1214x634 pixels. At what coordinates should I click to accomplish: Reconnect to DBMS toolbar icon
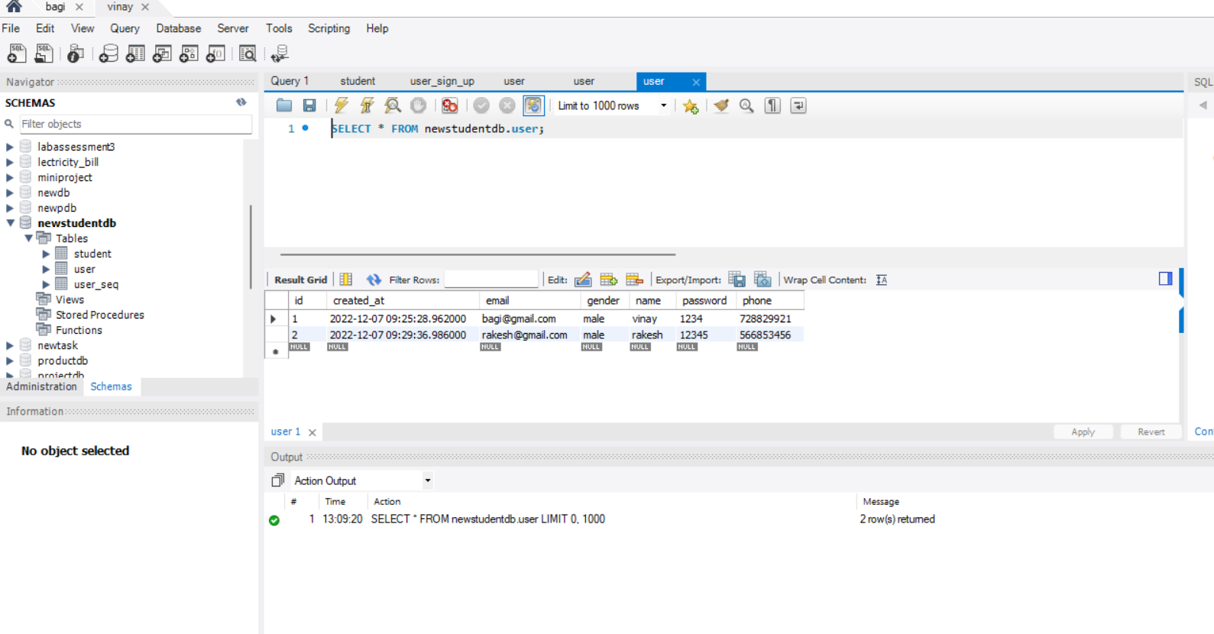(280, 53)
